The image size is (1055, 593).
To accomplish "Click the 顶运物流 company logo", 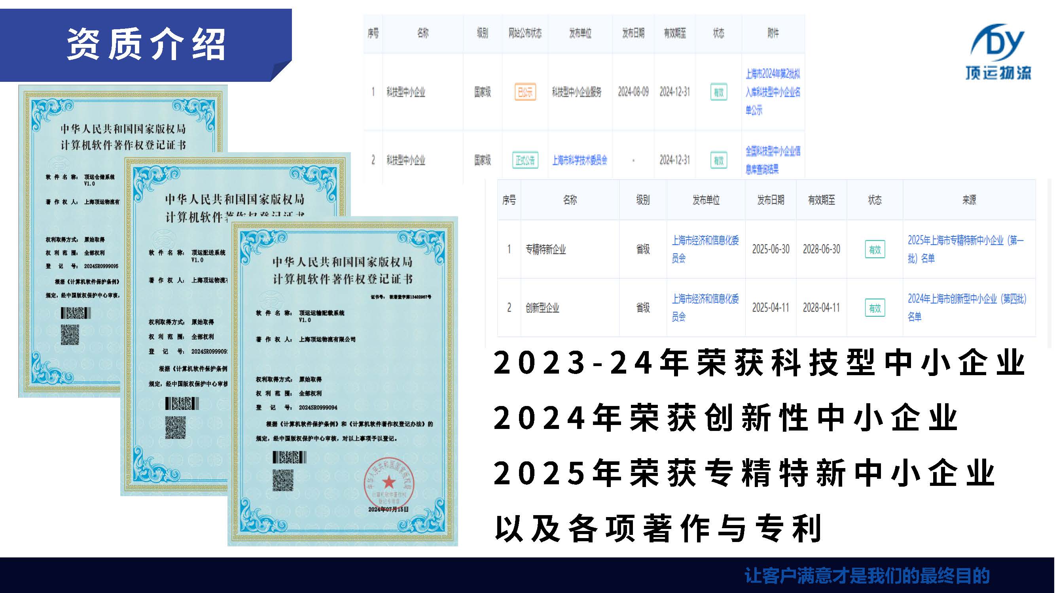I will (x=998, y=52).
